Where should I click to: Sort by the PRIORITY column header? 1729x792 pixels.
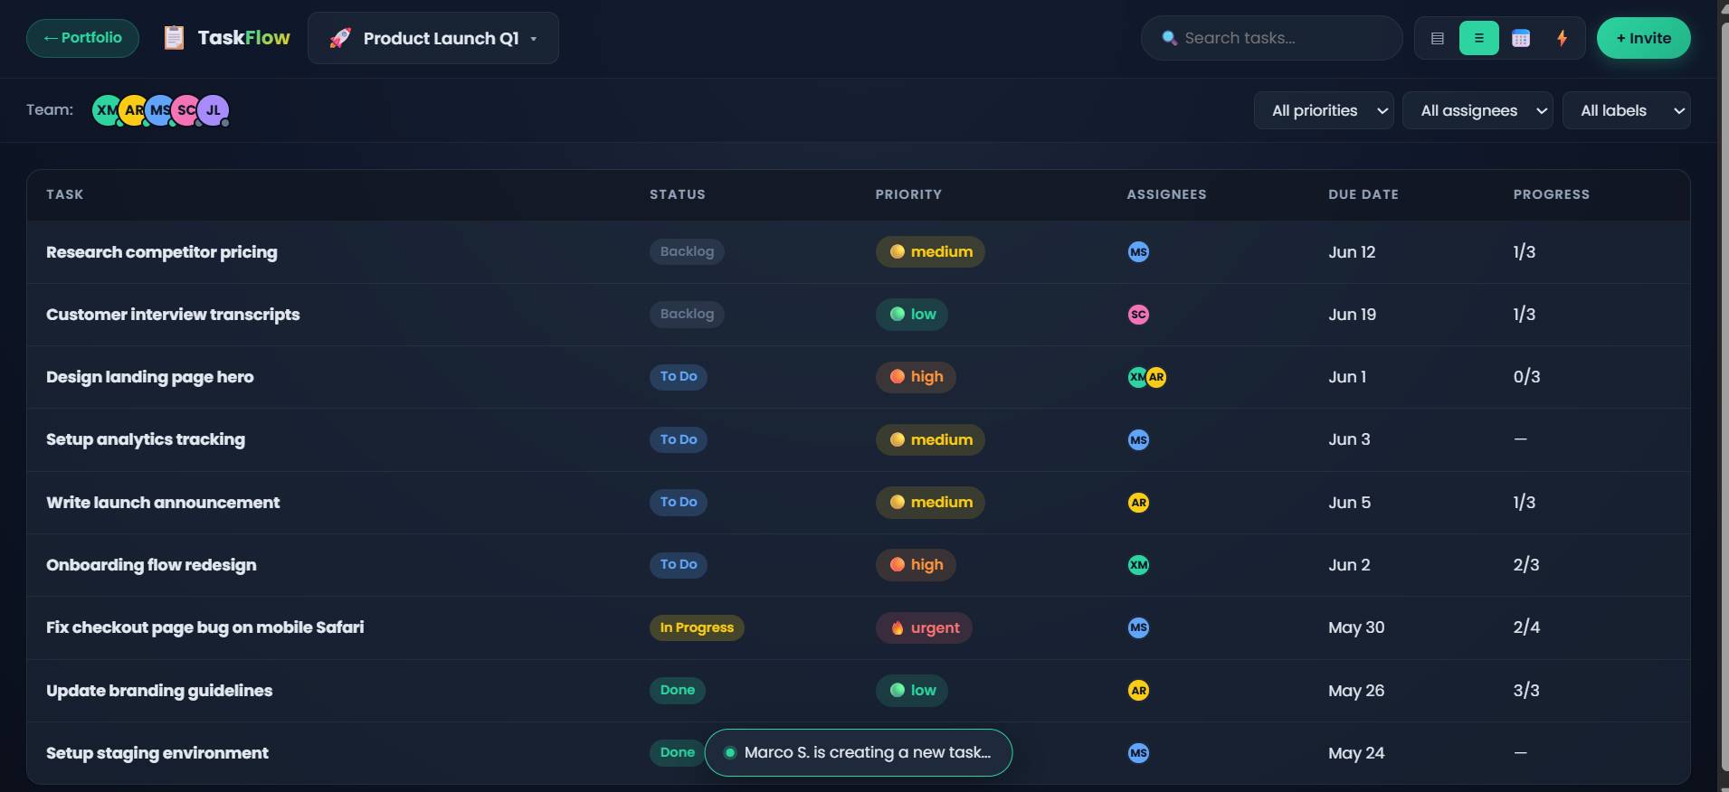(908, 194)
